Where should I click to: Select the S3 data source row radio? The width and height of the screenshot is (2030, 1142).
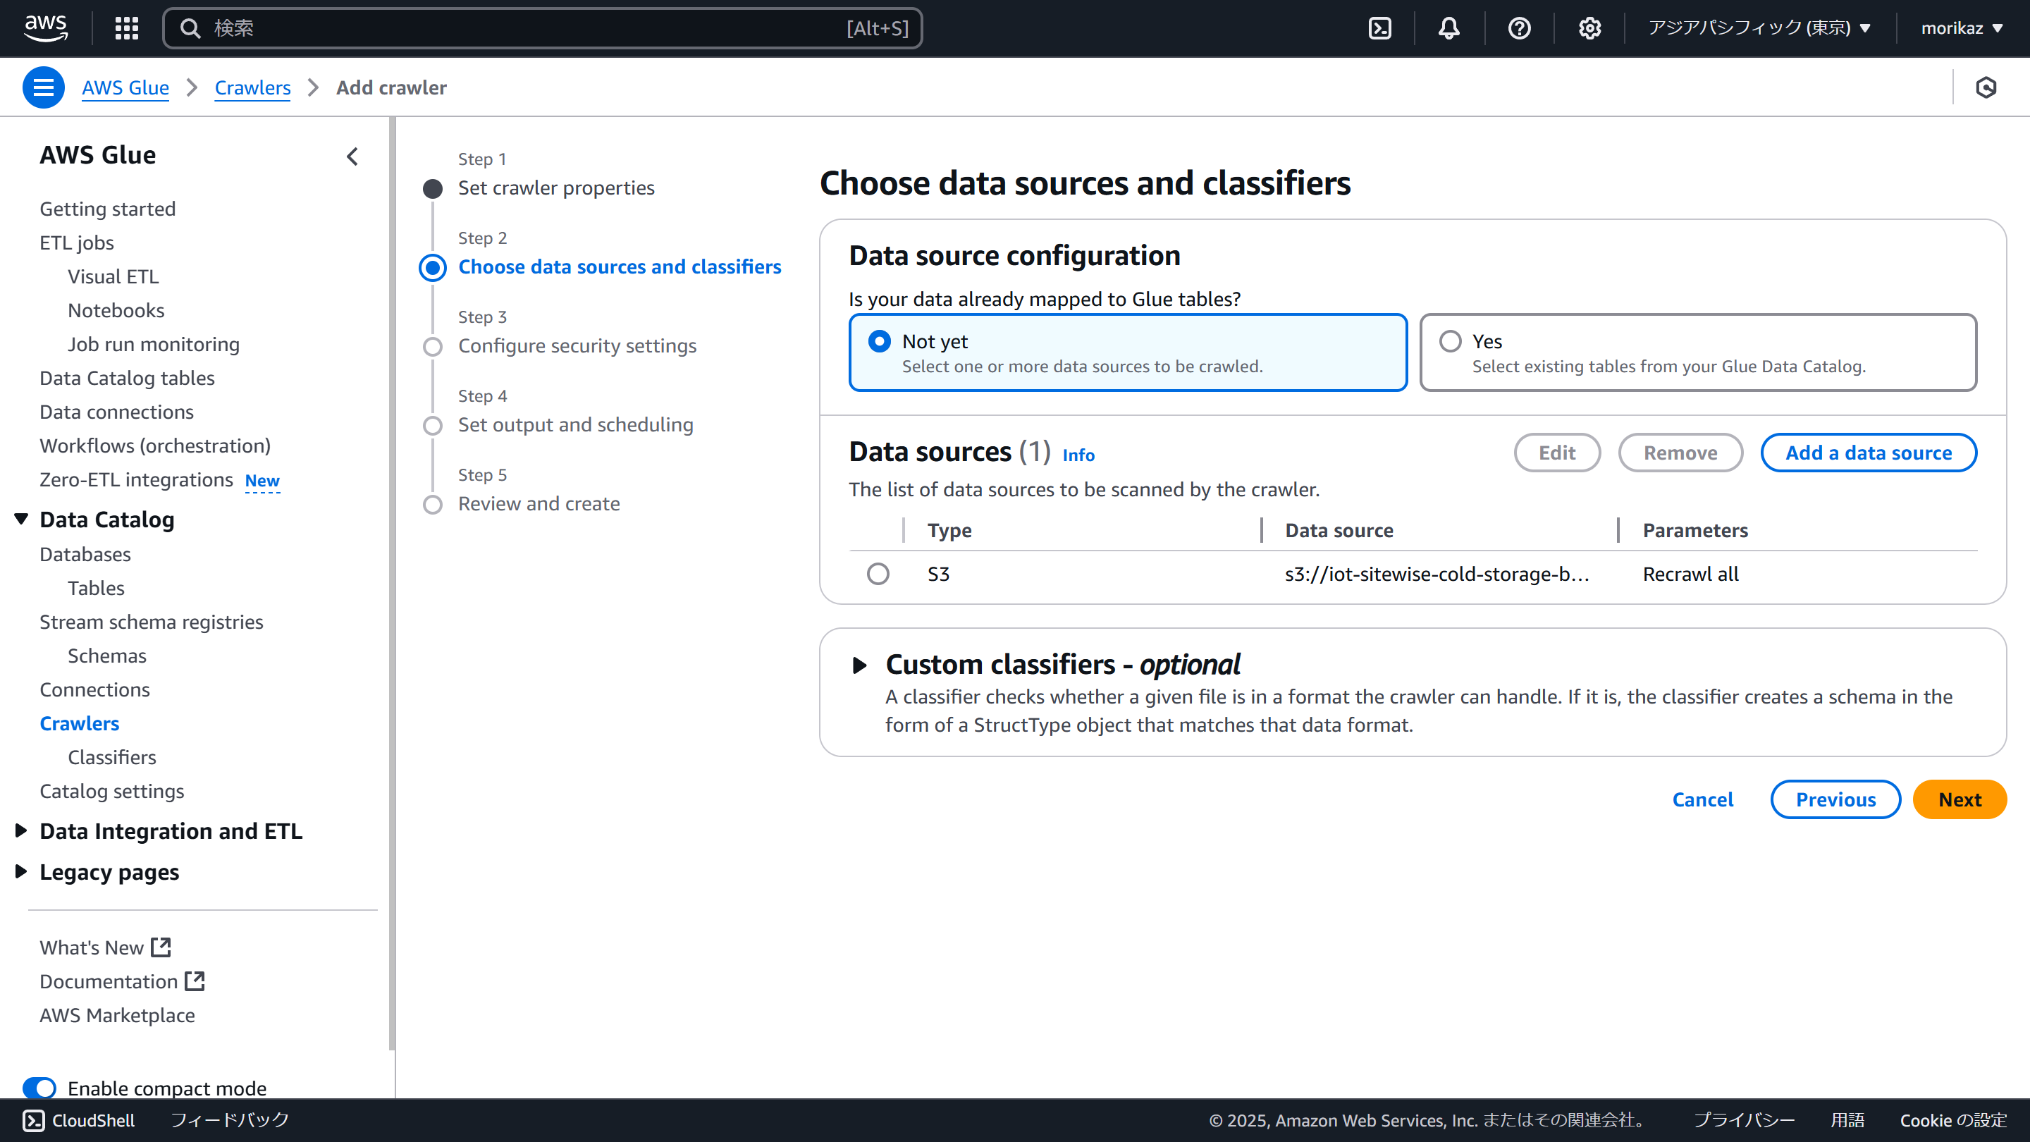point(878,574)
